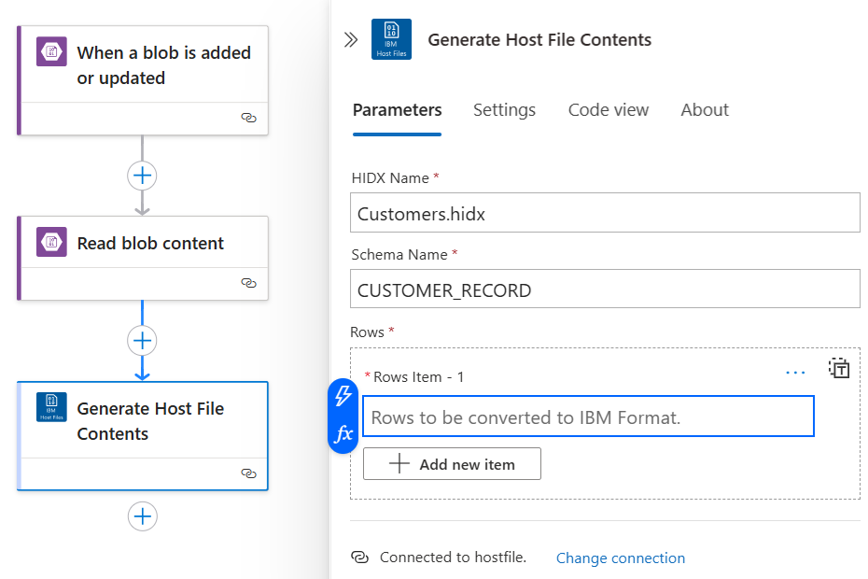The height and width of the screenshot is (579, 868).
Task: Open dynamic content with lightning icon
Action: coord(343,396)
